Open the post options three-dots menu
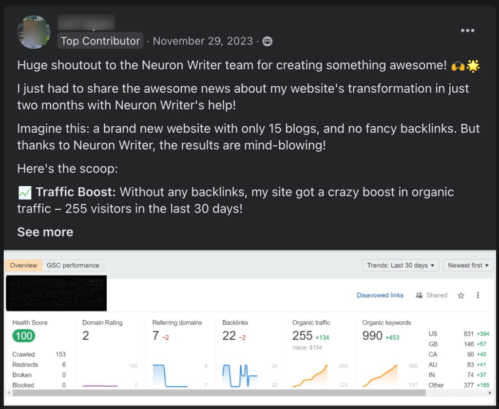Image resolution: width=499 pixels, height=409 pixels. tap(467, 30)
